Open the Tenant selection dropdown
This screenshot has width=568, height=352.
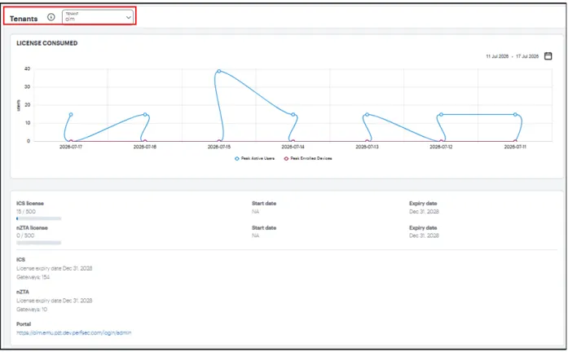(98, 16)
